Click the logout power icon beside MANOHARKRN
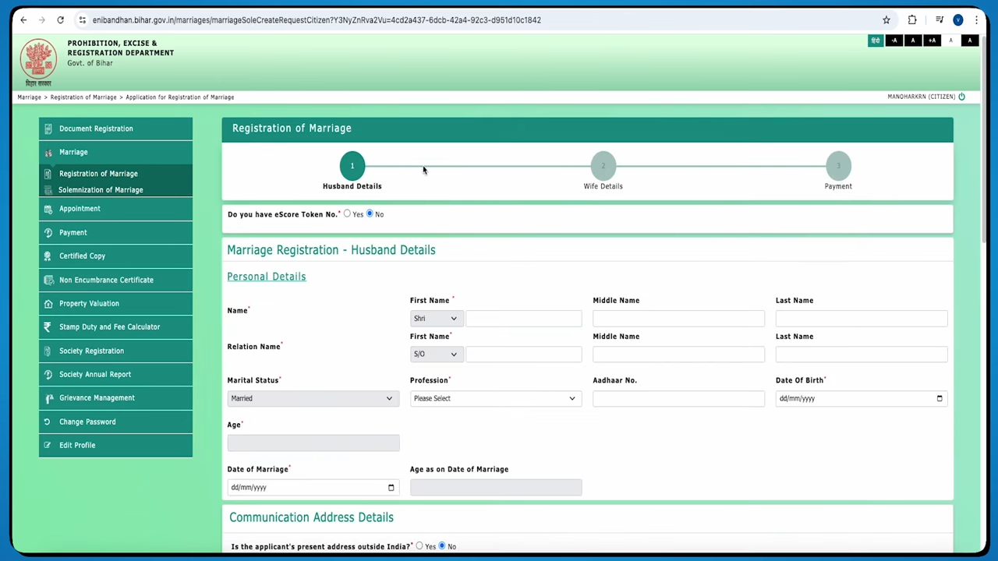Screen dimensions: 998x561 click(x=961, y=96)
